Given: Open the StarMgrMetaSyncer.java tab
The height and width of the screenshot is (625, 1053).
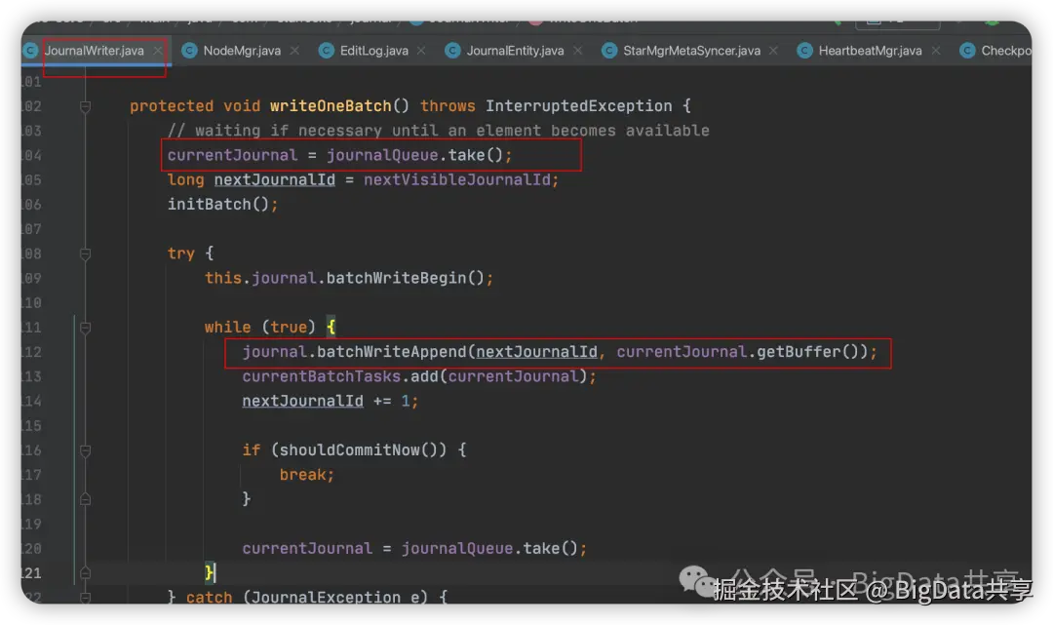Looking at the screenshot, I should tap(691, 51).
